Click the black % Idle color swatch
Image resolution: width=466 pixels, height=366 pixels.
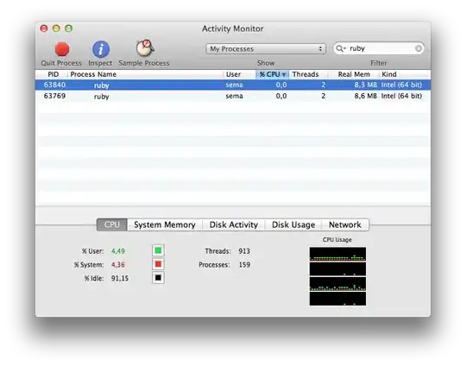click(x=158, y=278)
